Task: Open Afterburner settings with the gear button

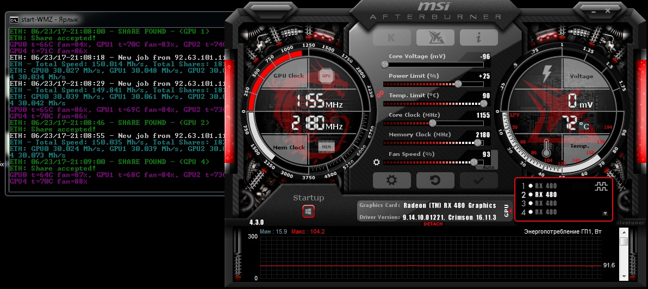Action: tap(392, 180)
